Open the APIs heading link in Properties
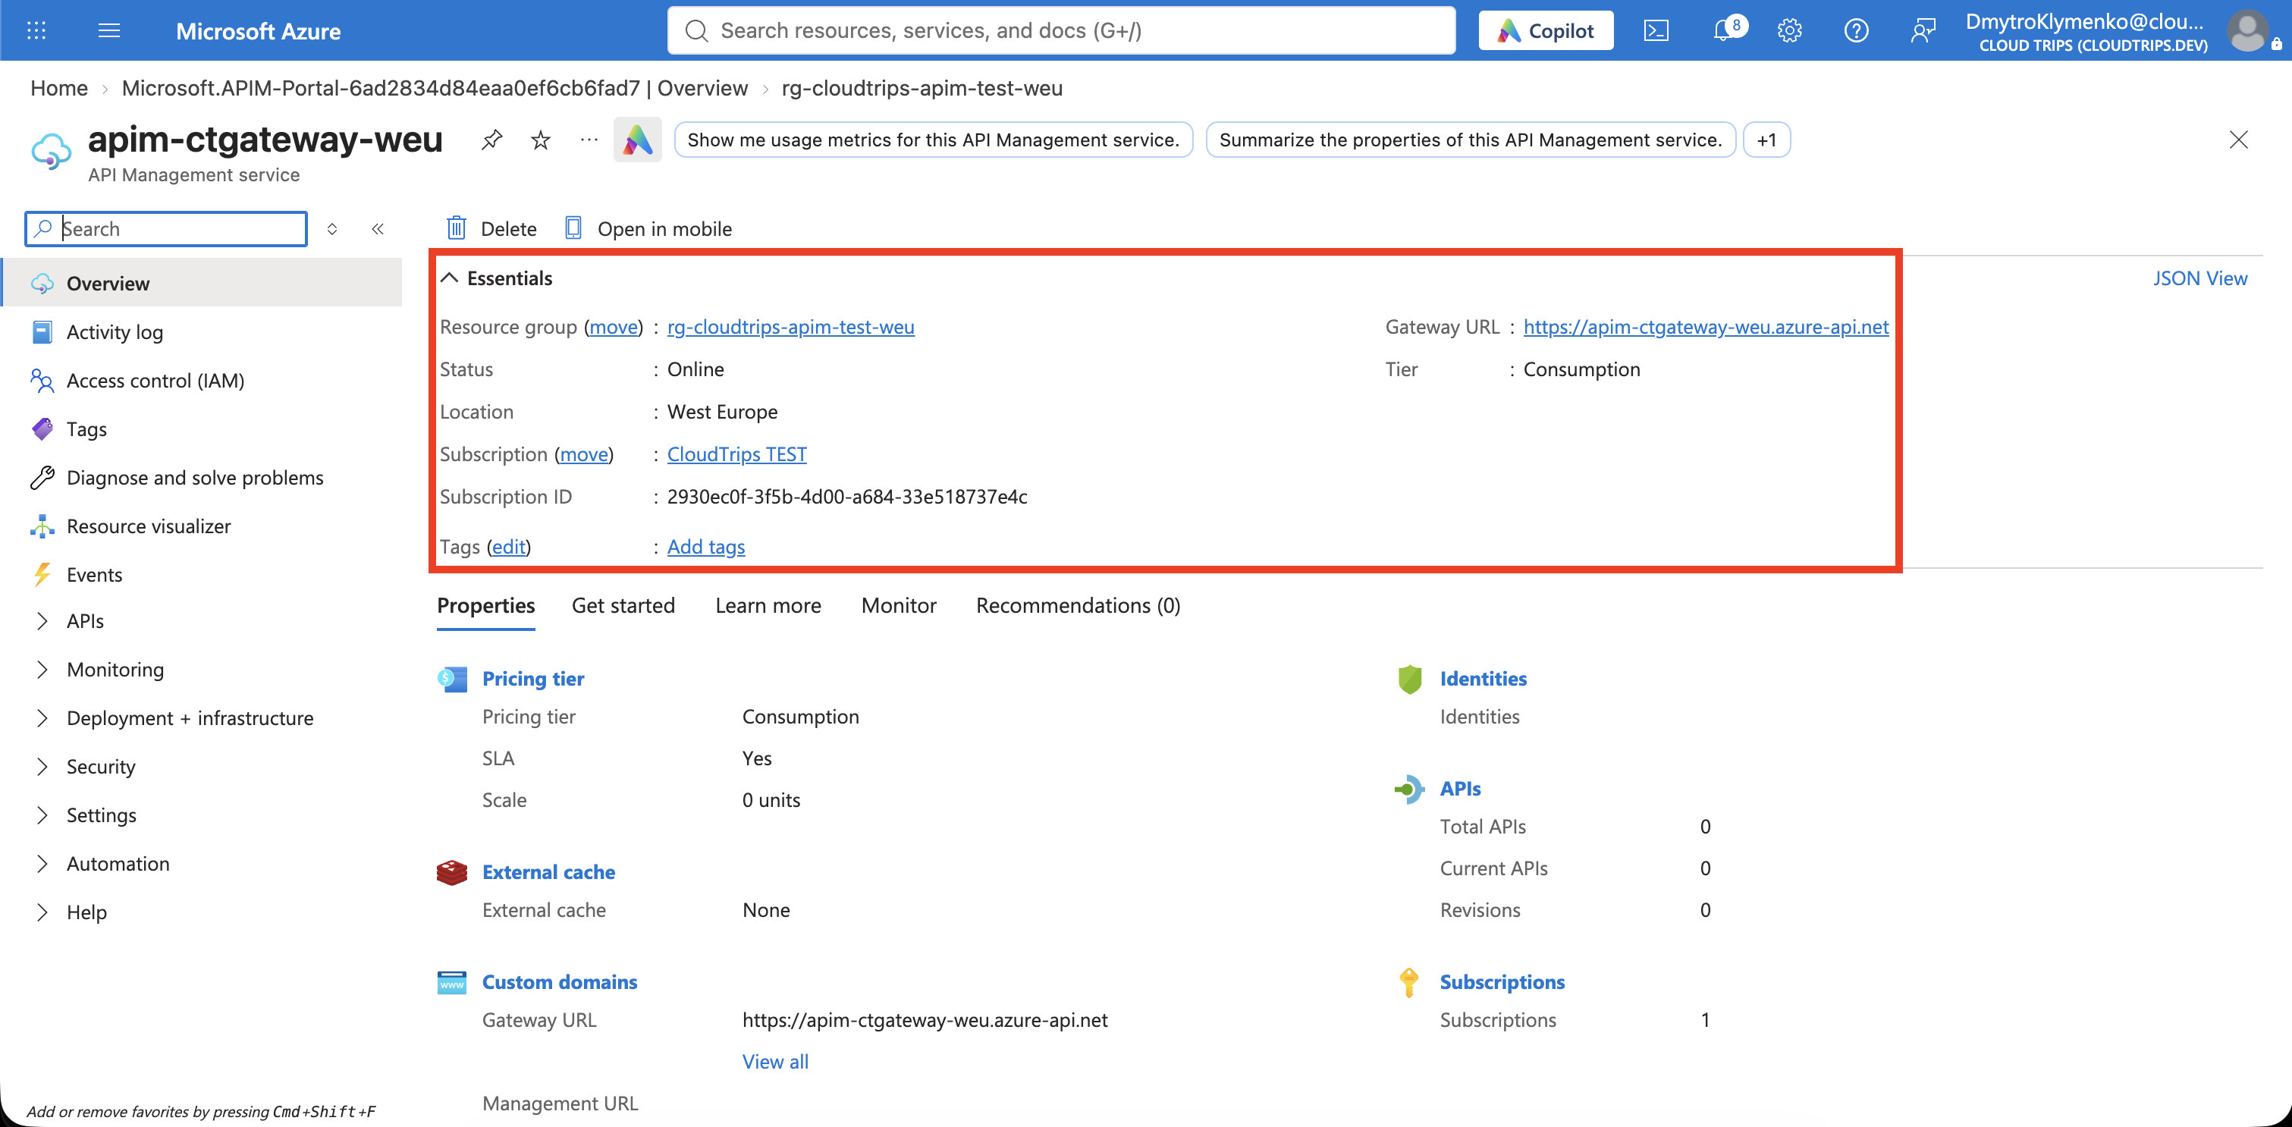Viewport: 2292px width, 1127px height. (1460, 789)
